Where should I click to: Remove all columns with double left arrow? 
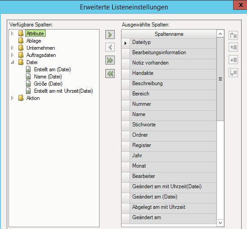click(x=110, y=73)
